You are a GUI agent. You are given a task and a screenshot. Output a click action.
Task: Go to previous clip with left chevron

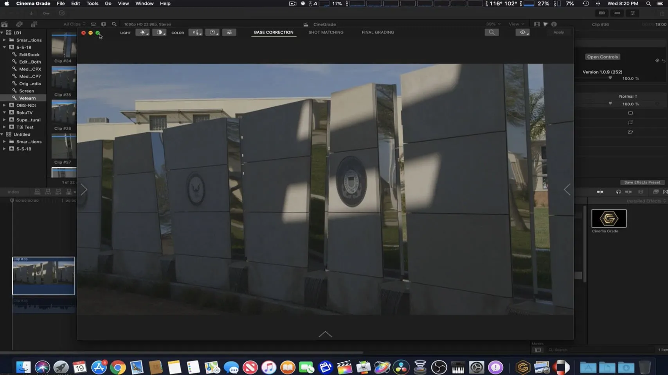pos(567,190)
